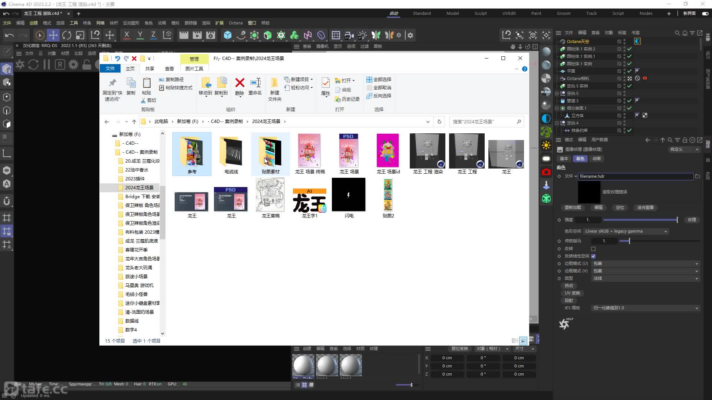Click the Render View clapperboard icon
712x400 pixels.
pos(184,35)
